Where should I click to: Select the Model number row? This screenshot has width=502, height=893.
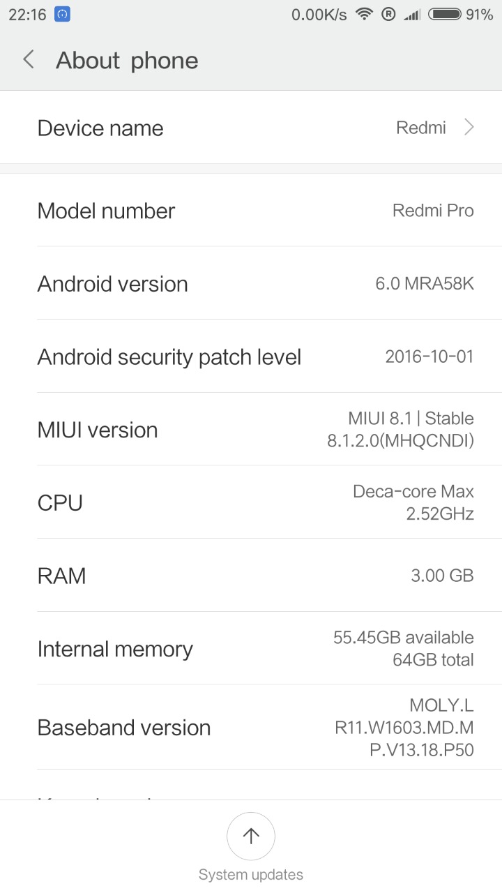[x=251, y=211]
